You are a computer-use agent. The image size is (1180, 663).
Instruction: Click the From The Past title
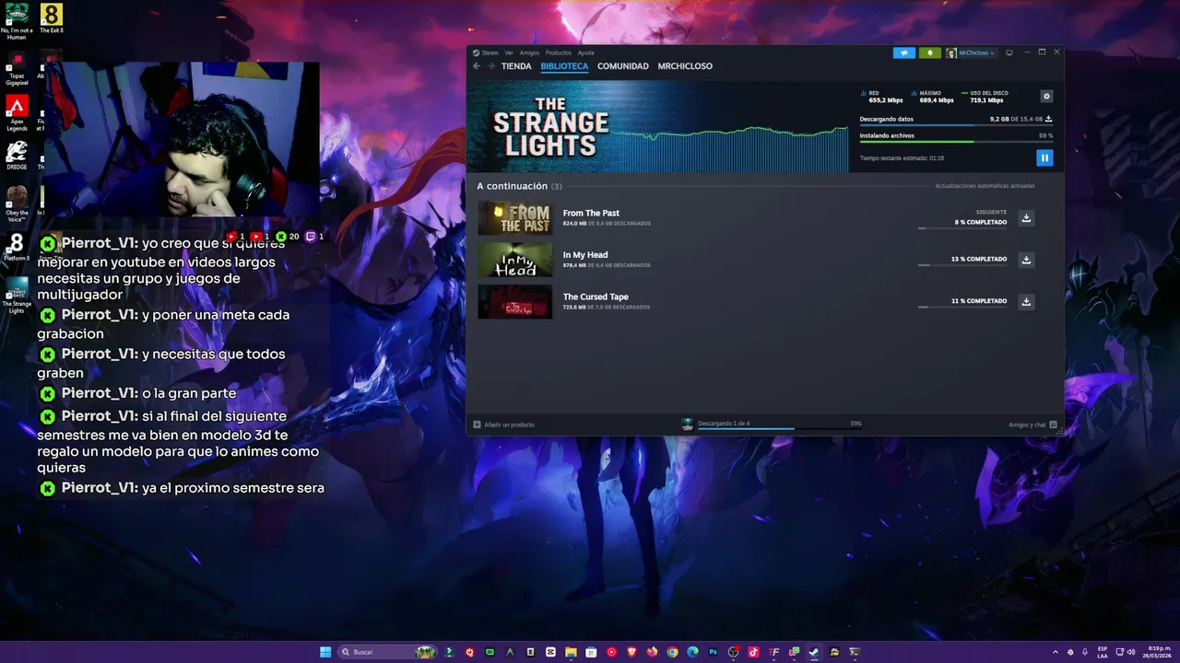pyautogui.click(x=591, y=213)
